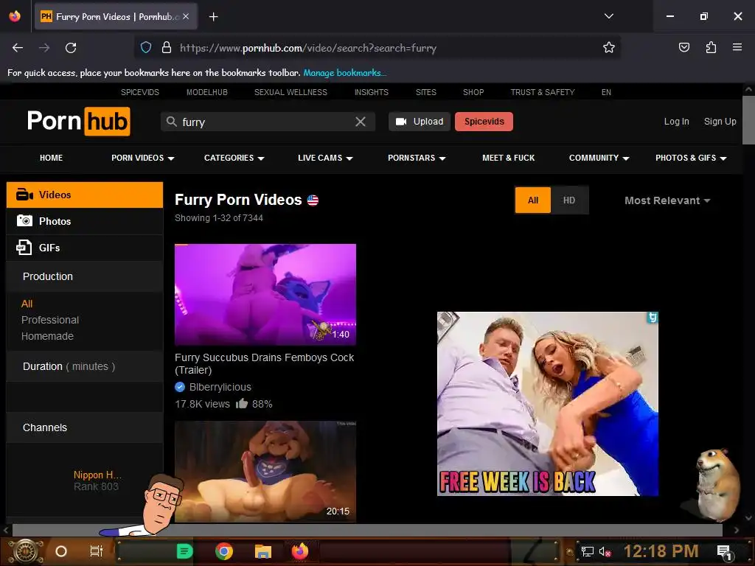Viewport: 755px width, 566px height.
Task: Open the Blberrylicious uploader link
Action: click(x=220, y=387)
